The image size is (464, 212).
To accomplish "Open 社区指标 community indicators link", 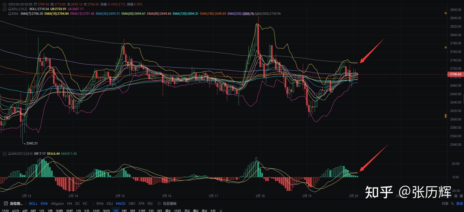I will point(170,203).
